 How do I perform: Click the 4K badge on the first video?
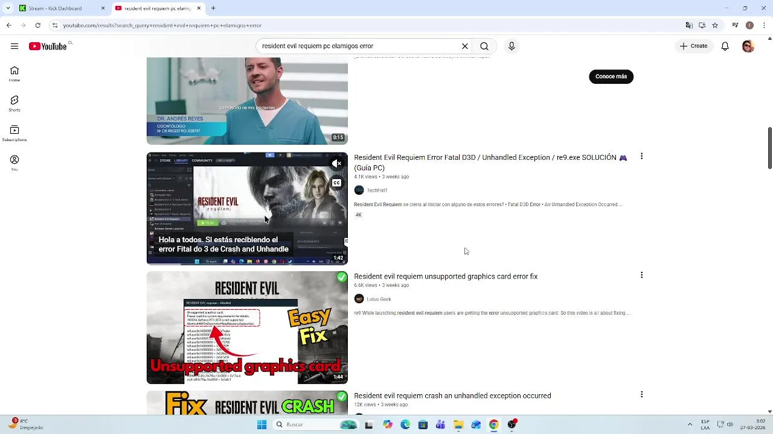[x=358, y=215]
